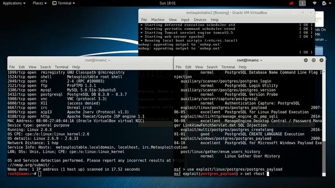The width and height of the screenshot is (335, 188).
Task: Open Machine menu in VirtualBox window
Action: (158, 20)
